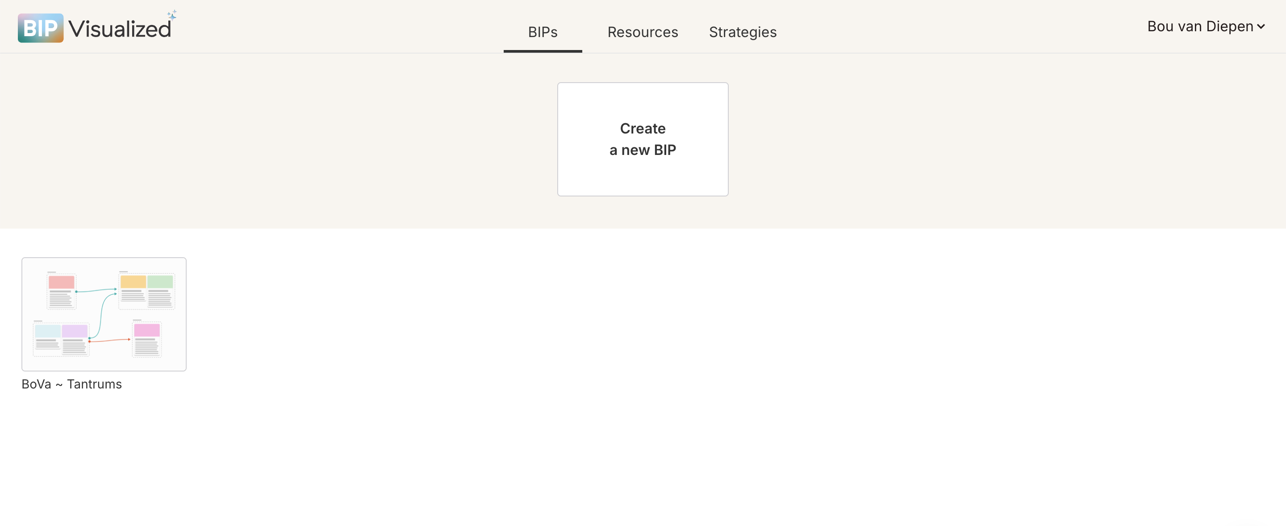Click the orange connector arrow in preview
This screenshot has width=1286, height=526.
tap(110, 340)
